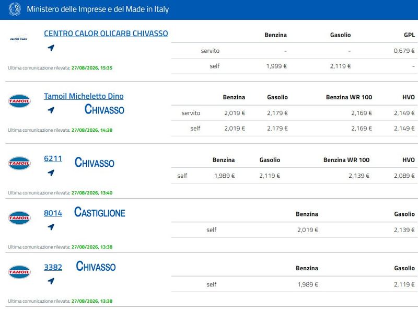
Task: Click the Italian Republic emblem in header
Action: pos(15,9)
